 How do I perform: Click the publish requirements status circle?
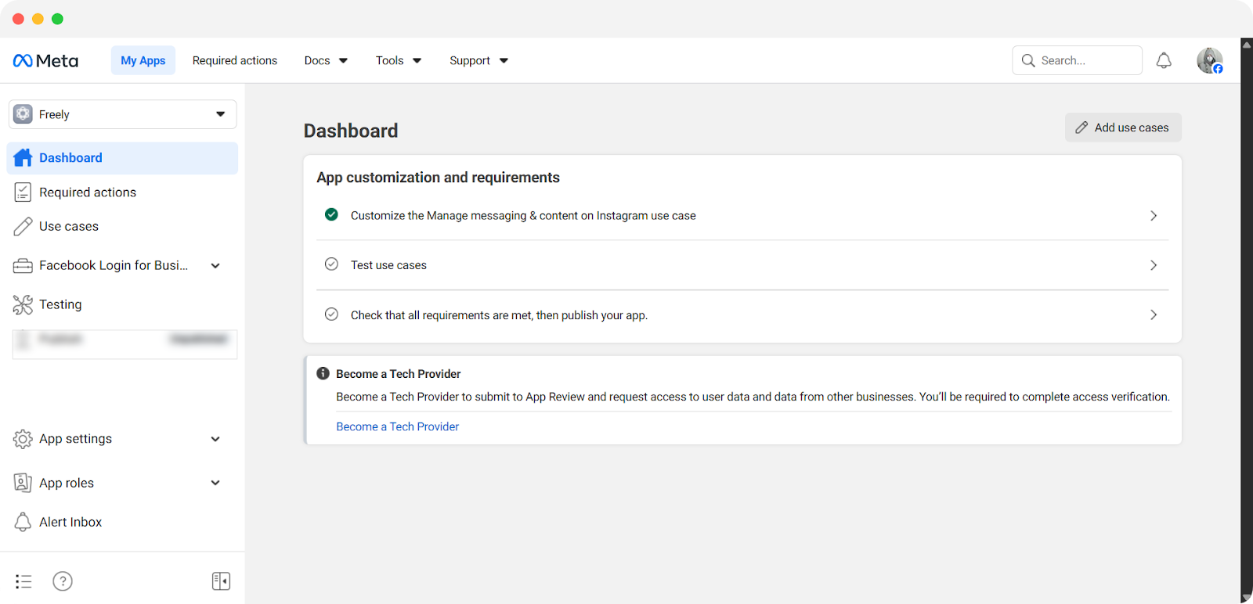tap(331, 315)
